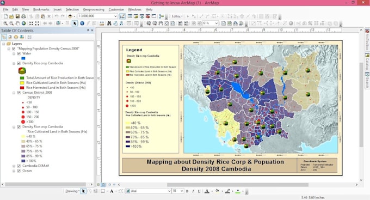Open the font size 10 dropdown

182,191
